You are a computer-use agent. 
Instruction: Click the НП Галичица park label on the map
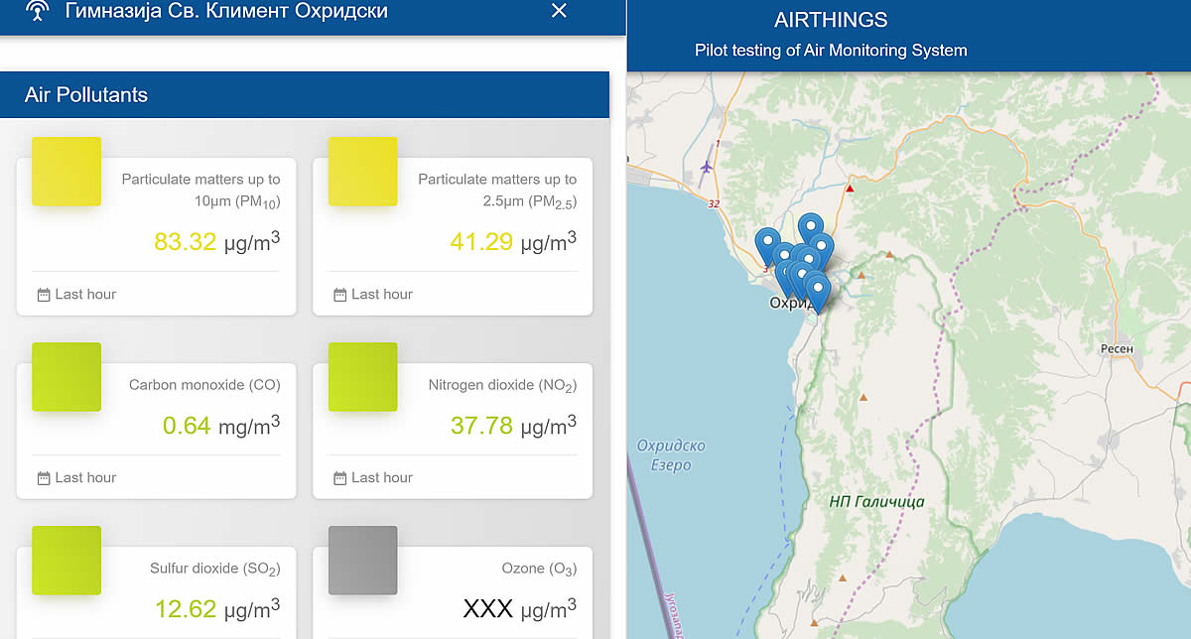pos(876,502)
